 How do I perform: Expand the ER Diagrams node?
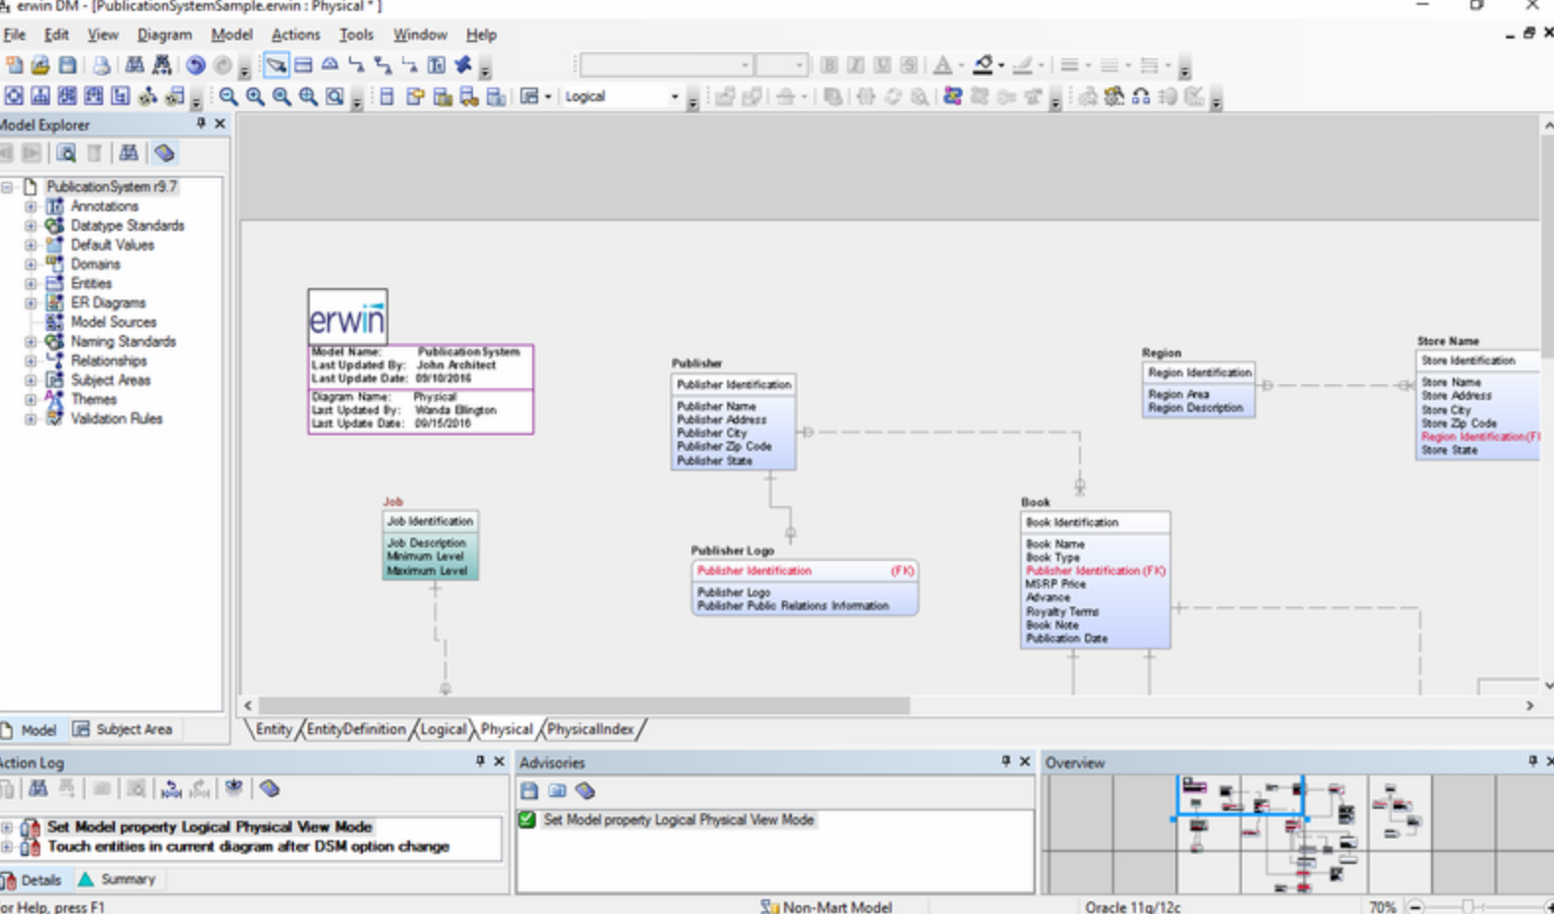(x=30, y=303)
